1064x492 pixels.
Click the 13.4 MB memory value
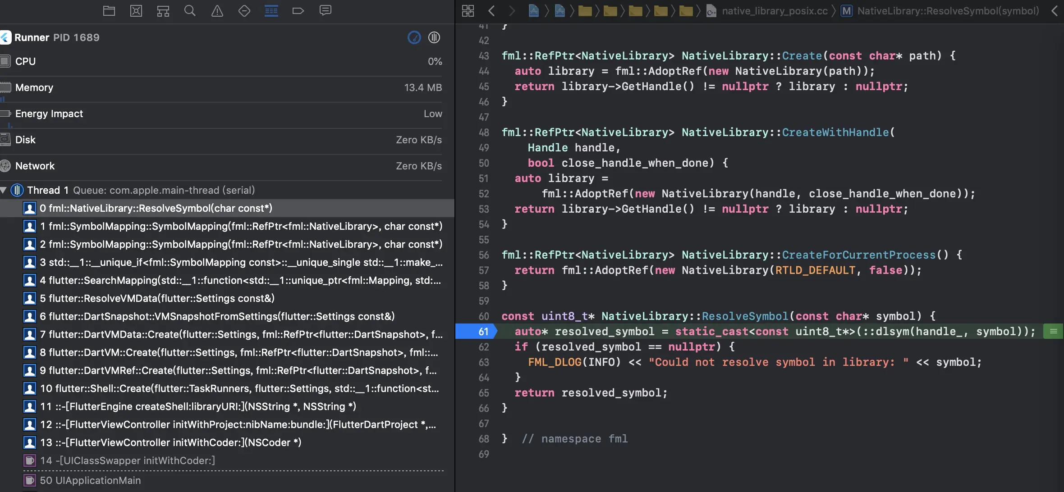423,87
